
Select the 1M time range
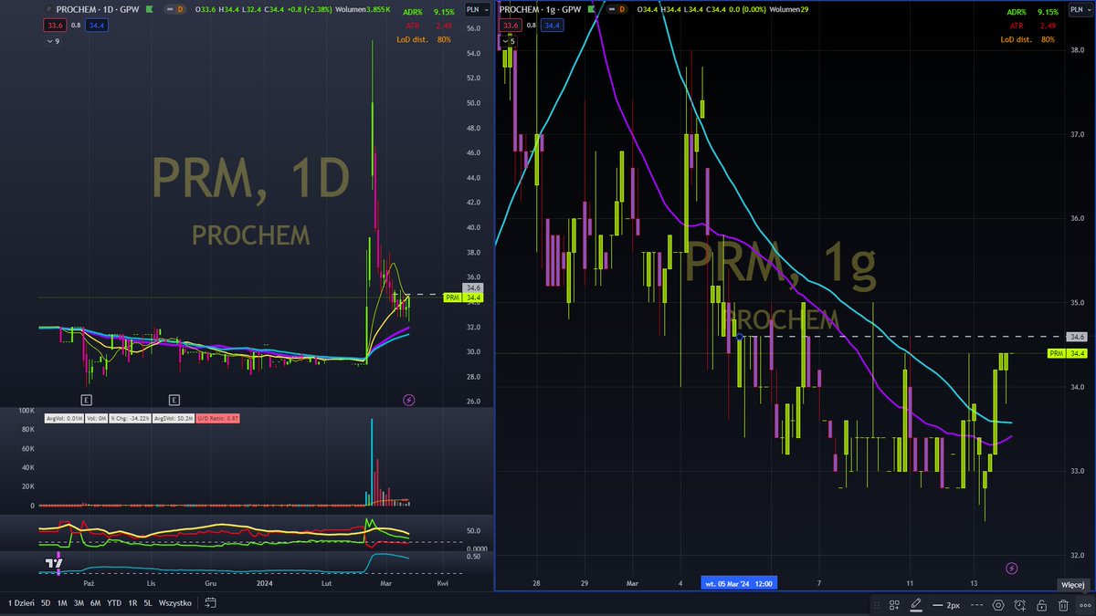[62, 603]
